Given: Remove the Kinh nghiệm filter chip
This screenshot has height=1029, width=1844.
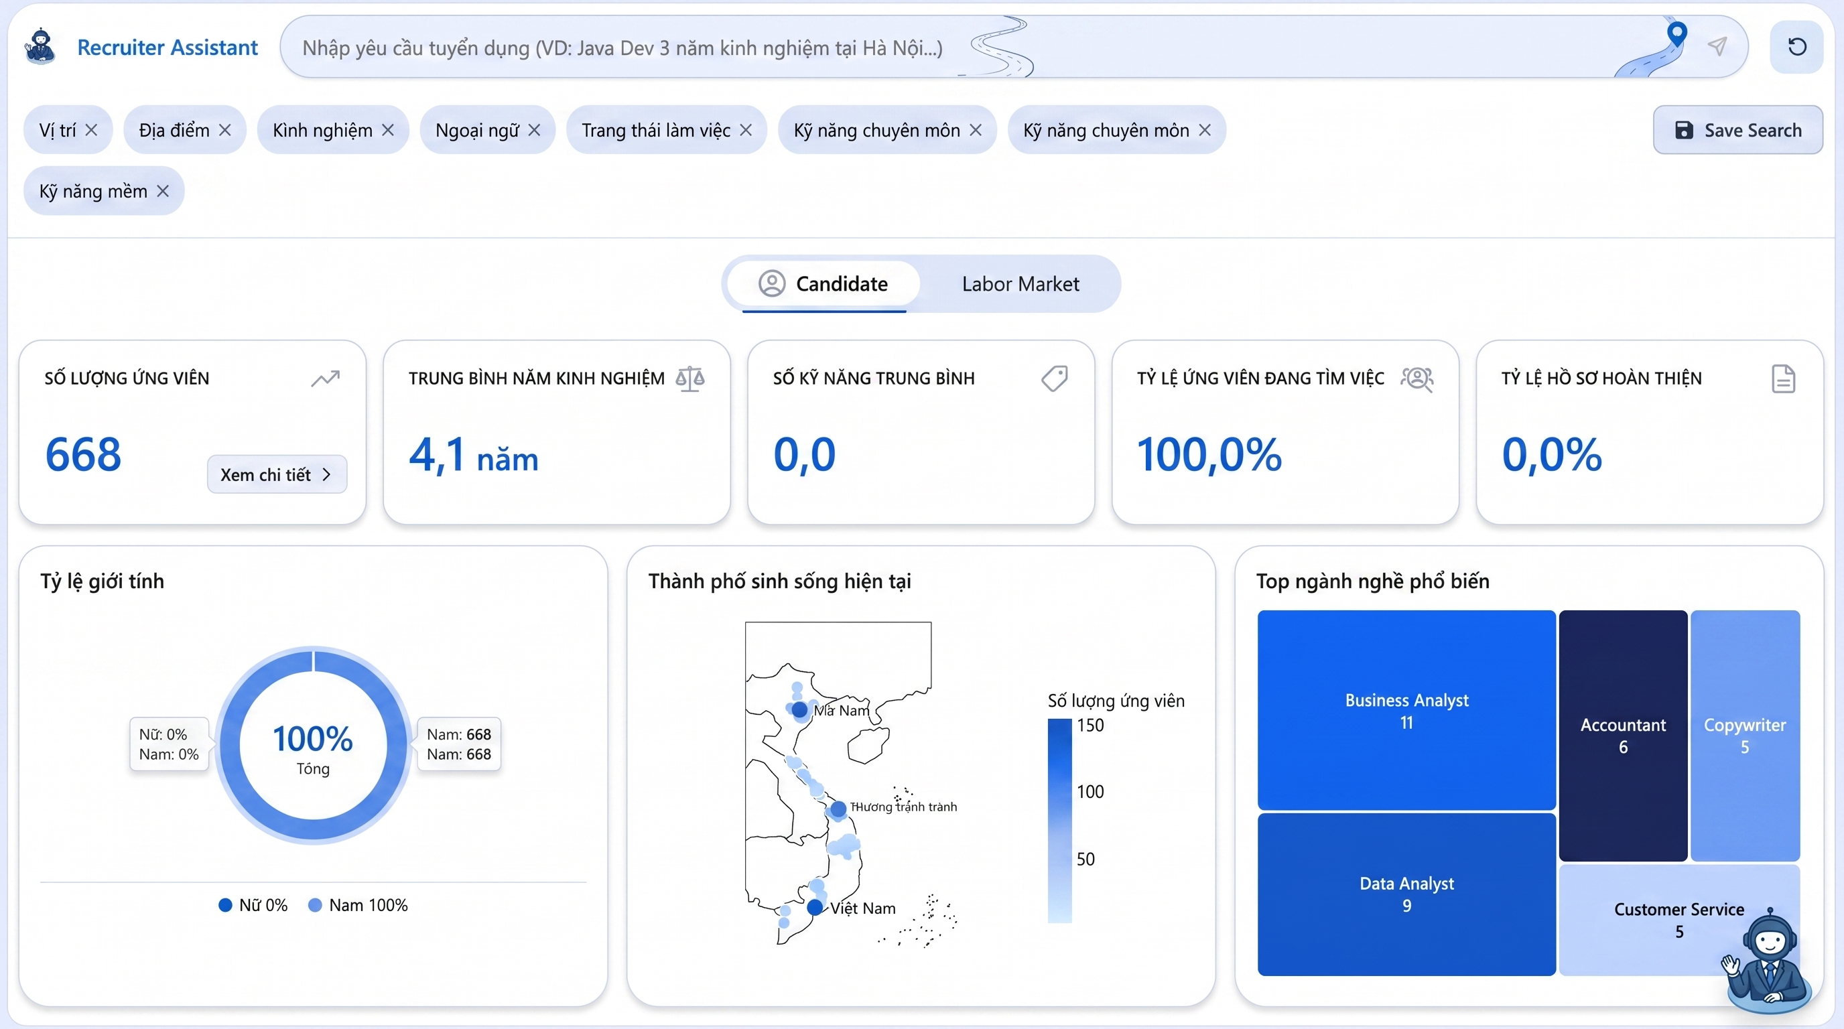Looking at the screenshot, I should point(388,130).
